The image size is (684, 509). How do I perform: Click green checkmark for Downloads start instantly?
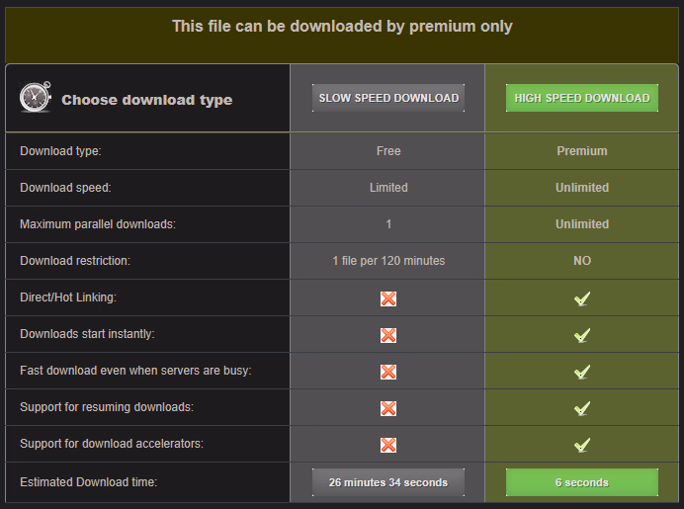pos(582,335)
